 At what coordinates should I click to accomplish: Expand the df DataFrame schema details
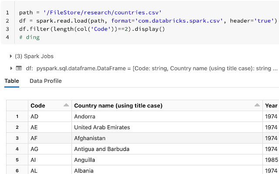(11, 68)
